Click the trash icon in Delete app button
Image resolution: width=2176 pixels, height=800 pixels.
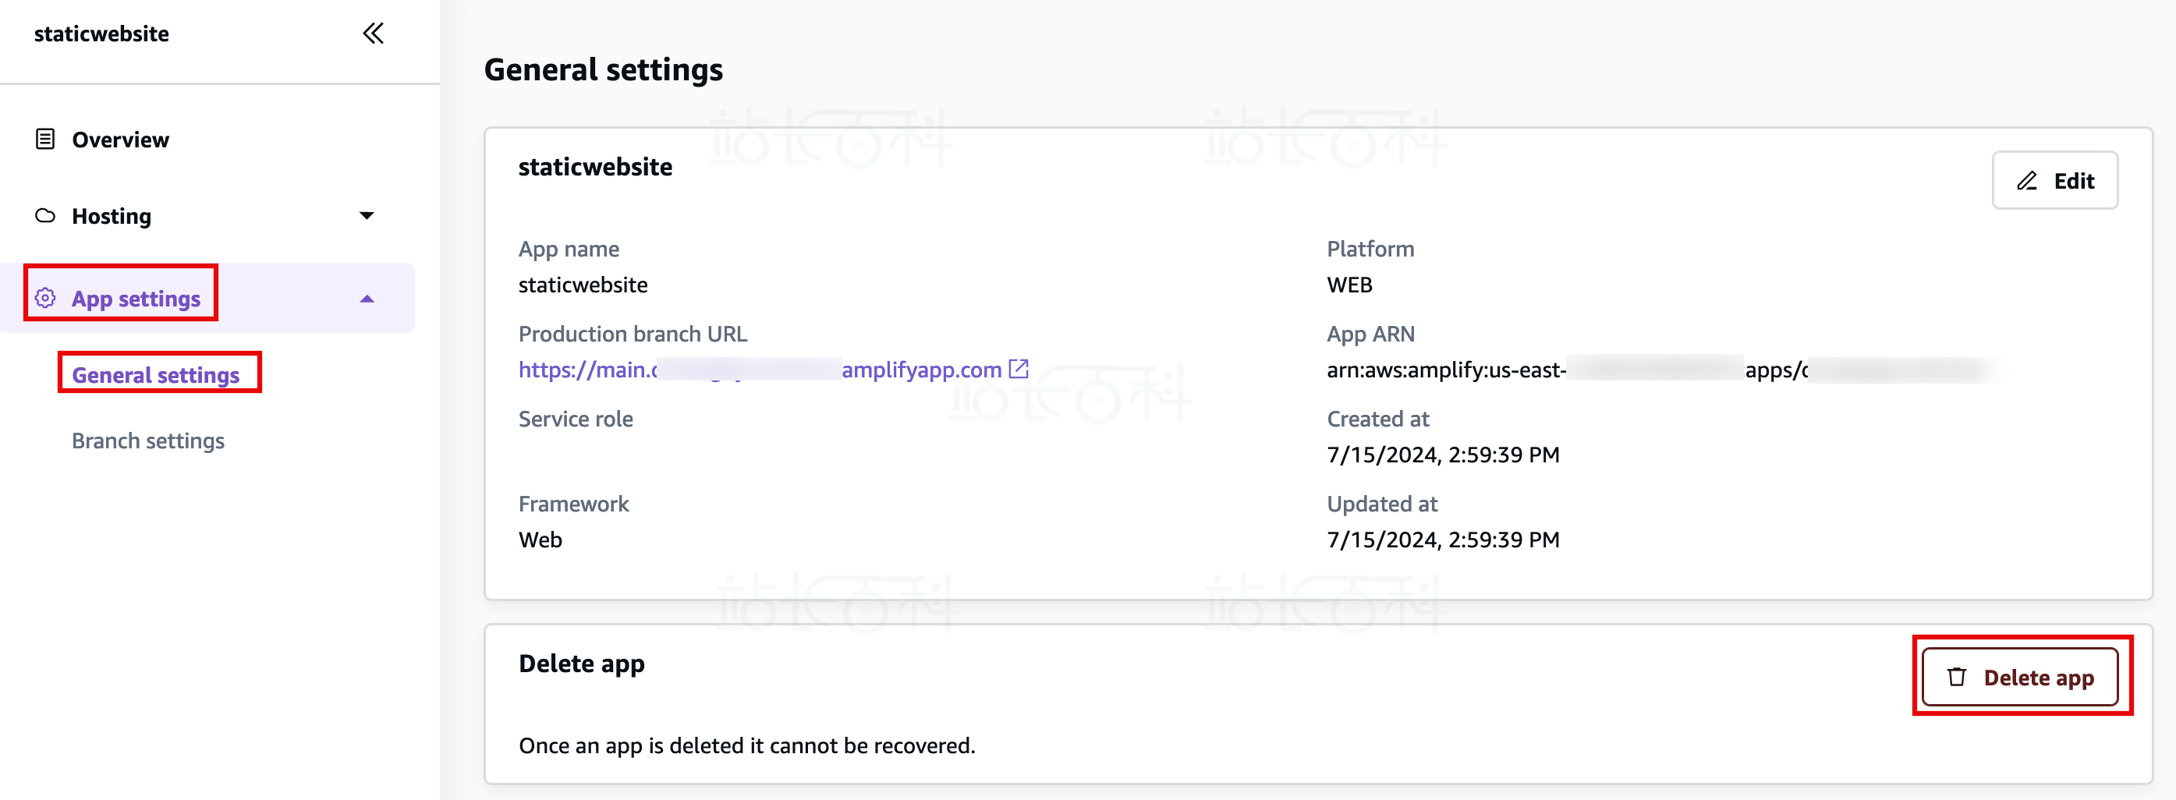click(1956, 678)
